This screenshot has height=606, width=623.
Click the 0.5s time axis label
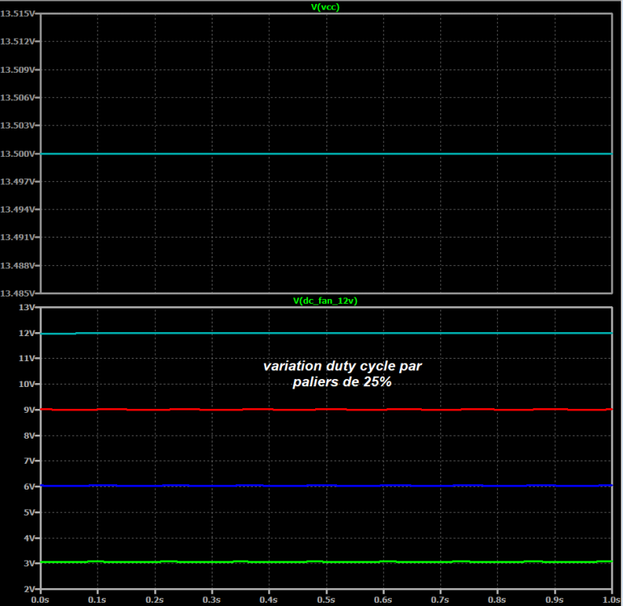(x=326, y=600)
